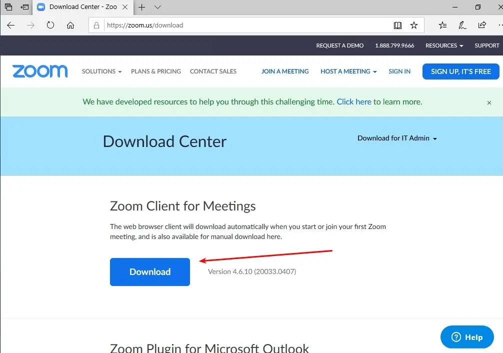Dismiss the green resources banner
The height and width of the screenshot is (353, 503).
(x=489, y=102)
